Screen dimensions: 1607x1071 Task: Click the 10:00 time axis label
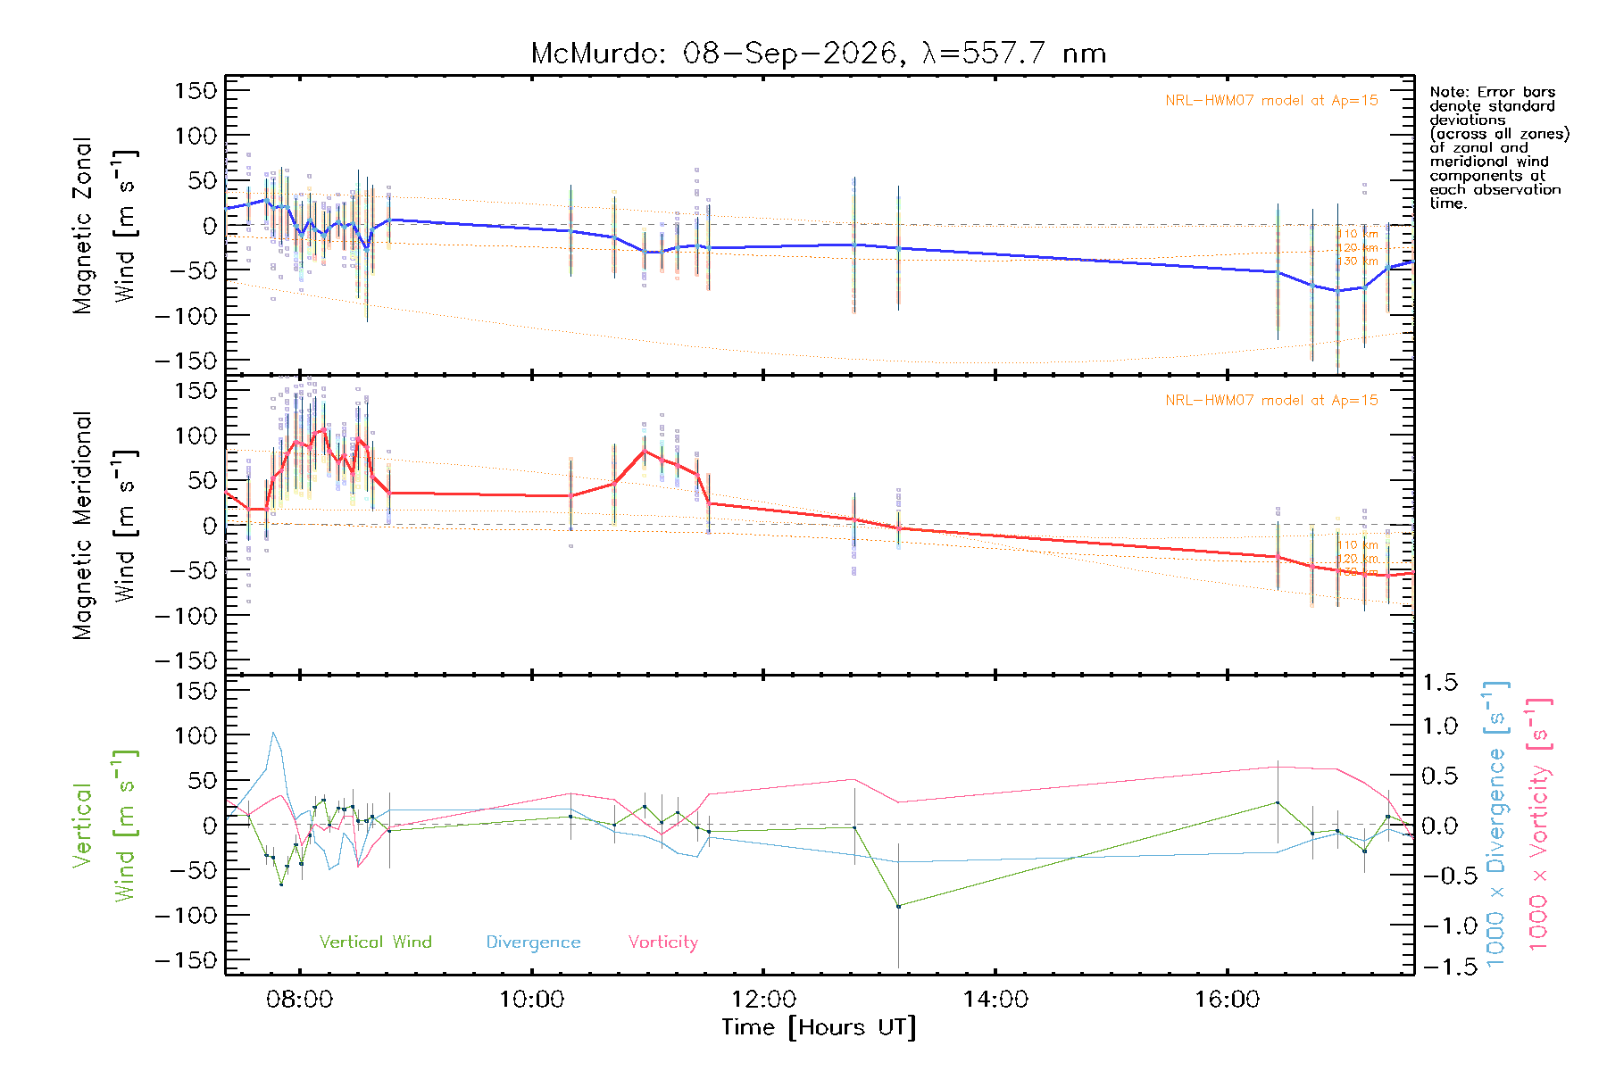click(531, 1000)
